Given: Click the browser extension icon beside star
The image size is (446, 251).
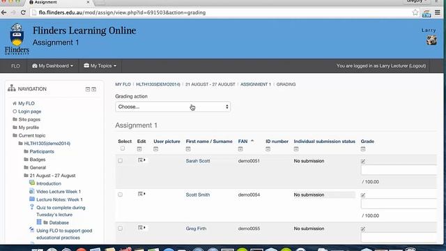Looking at the screenshot, I should click(x=426, y=13).
